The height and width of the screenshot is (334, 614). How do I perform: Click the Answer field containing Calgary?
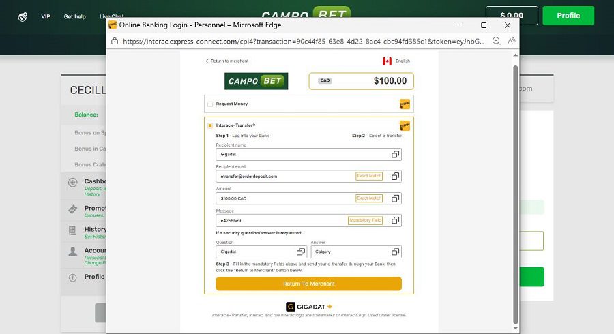[x=356, y=252]
